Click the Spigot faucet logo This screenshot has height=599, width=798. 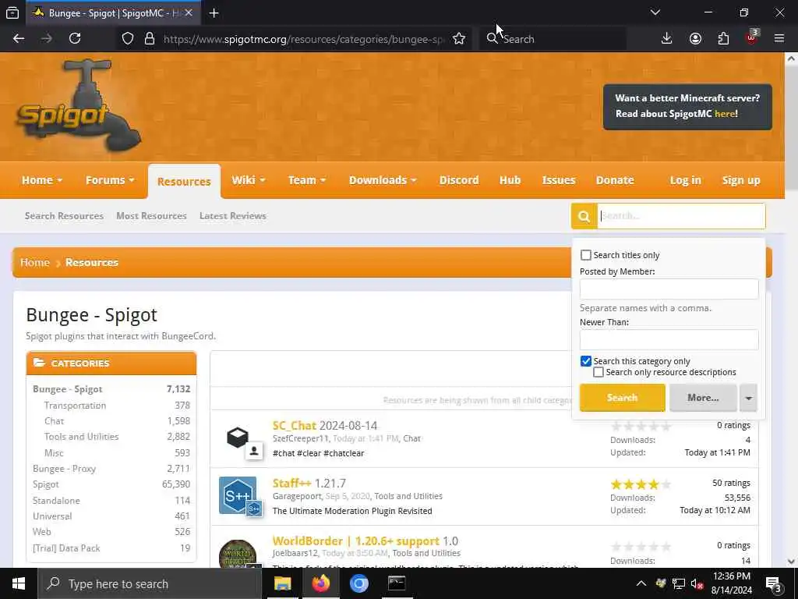pos(78,107)
